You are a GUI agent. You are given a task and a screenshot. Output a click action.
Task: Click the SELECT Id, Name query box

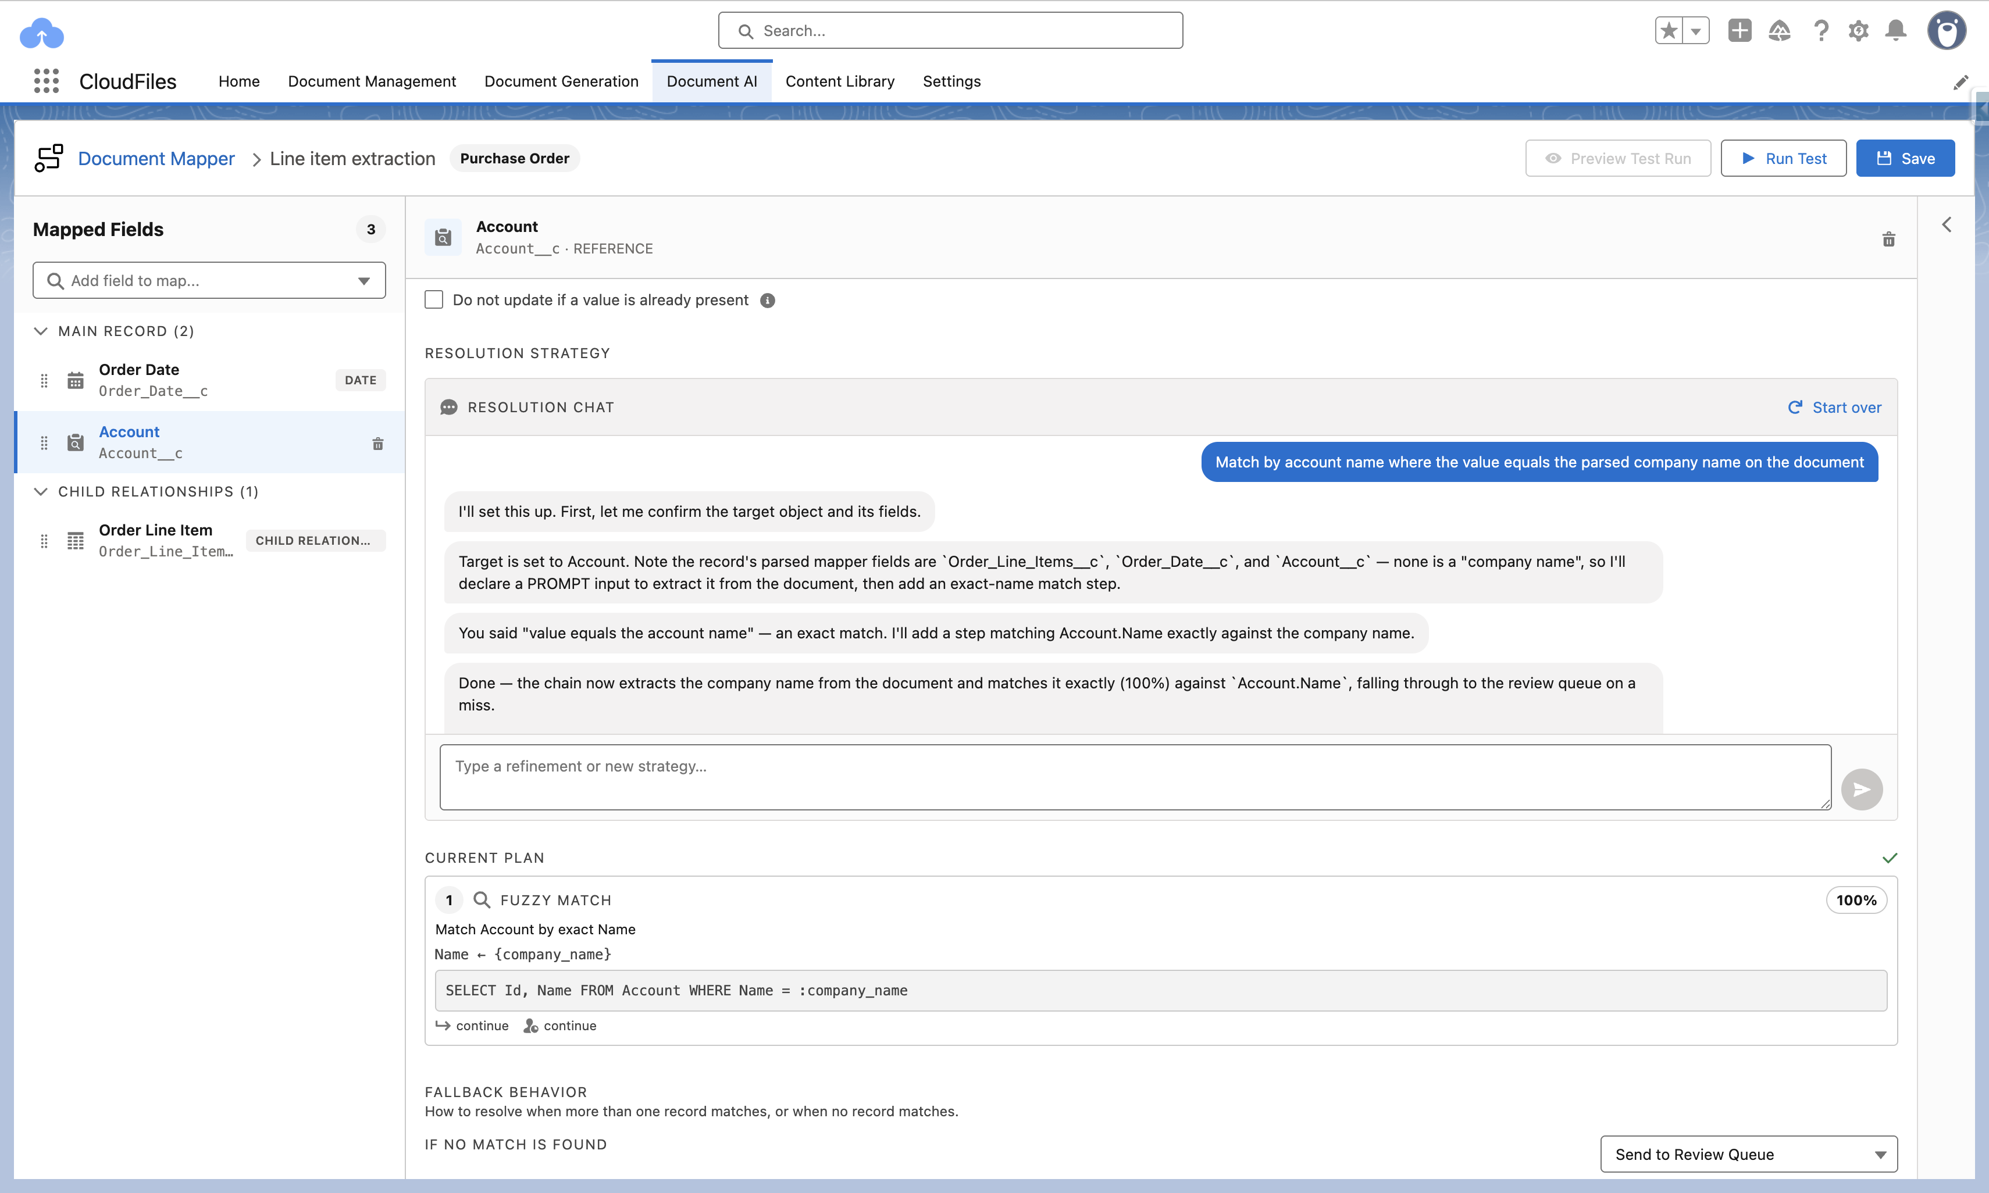[x=1161, y=991]
